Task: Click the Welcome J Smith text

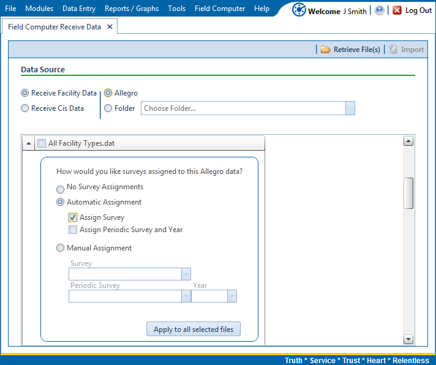Action: (337, 12)
